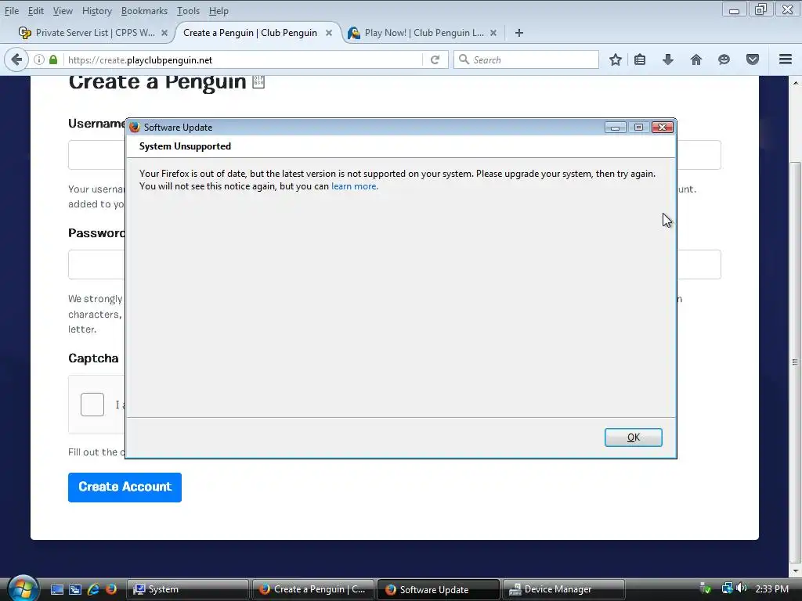Screen dimensions: 802x601
Task: Open the Firefox hamburger menu
Action: pyautogui.click(x=786, y=59)
